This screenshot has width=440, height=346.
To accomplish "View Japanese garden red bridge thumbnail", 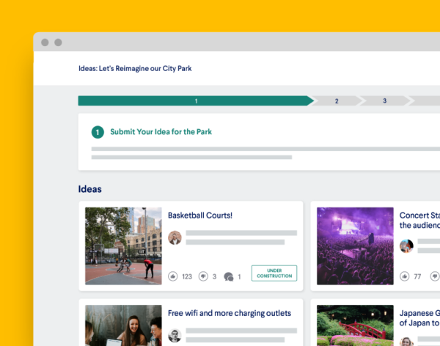I will click(355, 325).
